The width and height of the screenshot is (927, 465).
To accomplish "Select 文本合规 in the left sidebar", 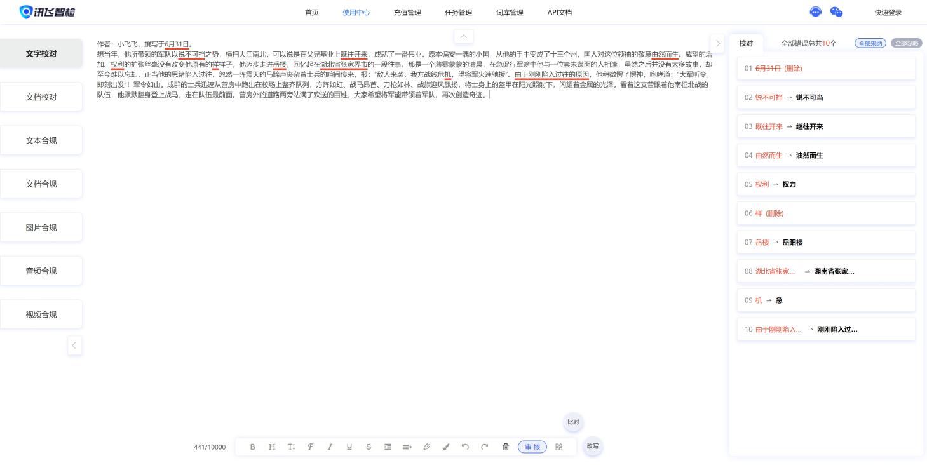I will click(41, 140).
